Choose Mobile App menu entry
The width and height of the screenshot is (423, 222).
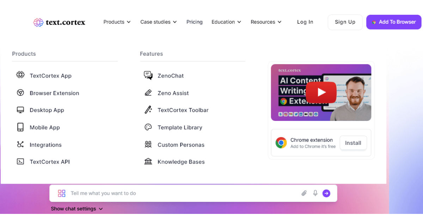coord(45,128)
